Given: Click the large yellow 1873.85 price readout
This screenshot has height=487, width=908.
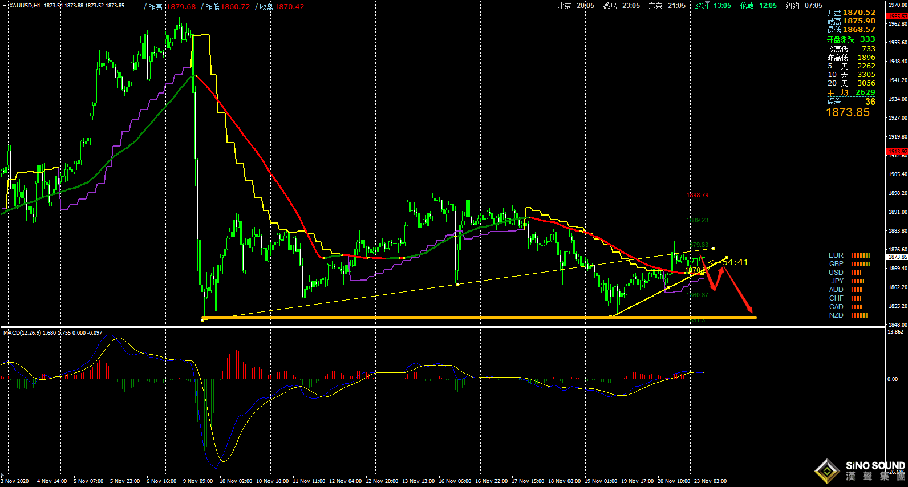Looking at the screenshot, I should tap(848, 112).
